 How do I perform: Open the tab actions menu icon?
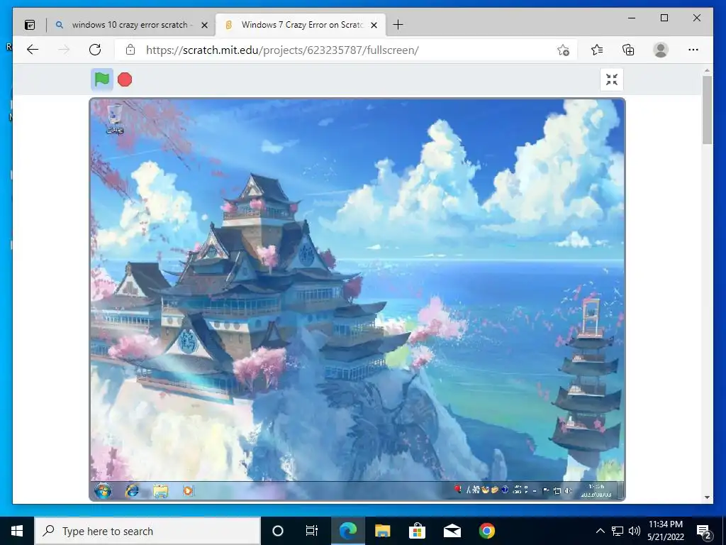click(30, 25)
